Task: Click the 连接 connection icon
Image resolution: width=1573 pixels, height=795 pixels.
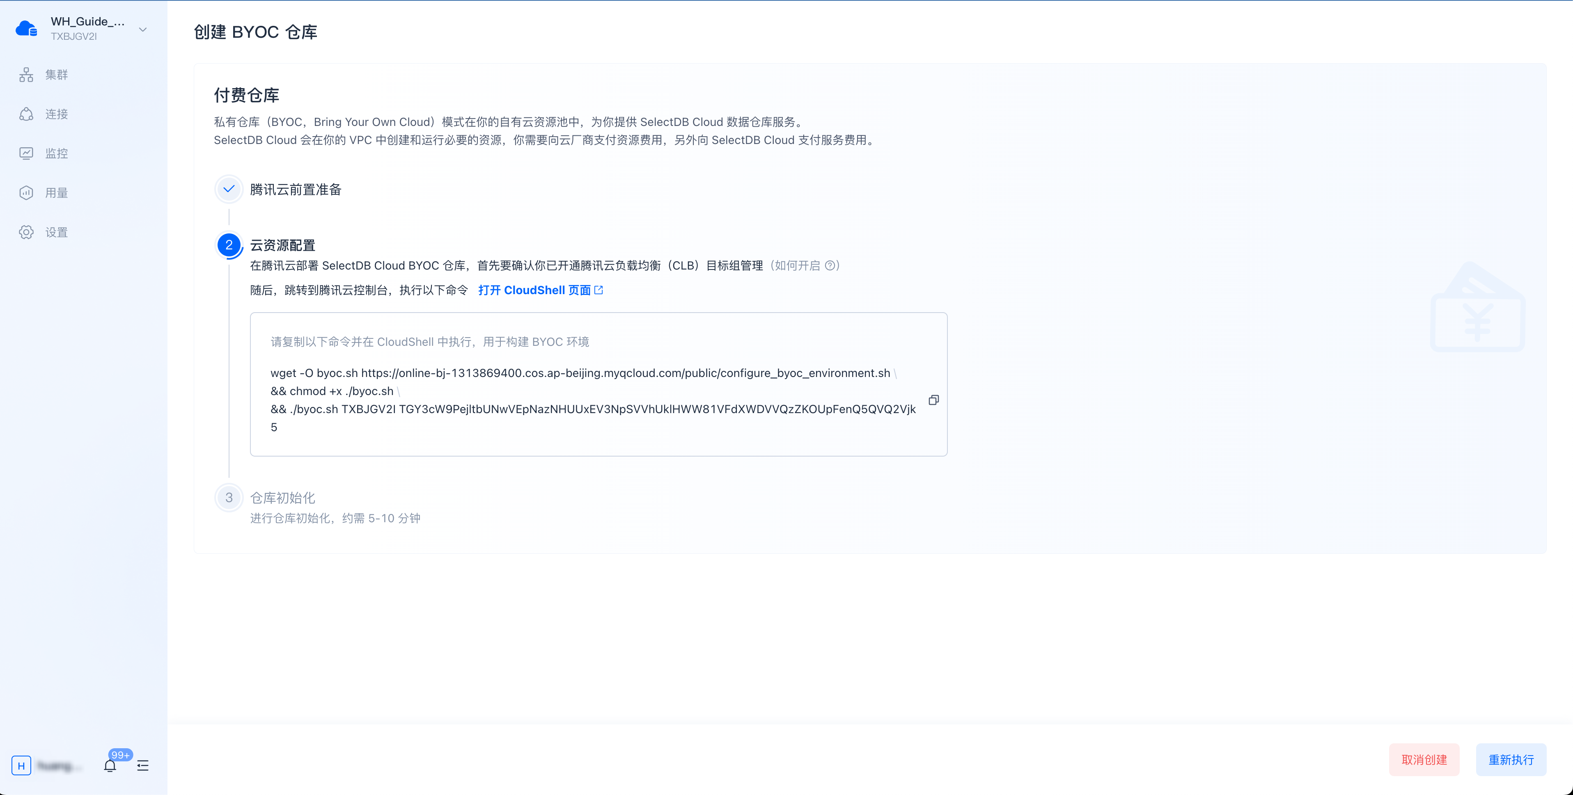Action: (x=26, y=114)
